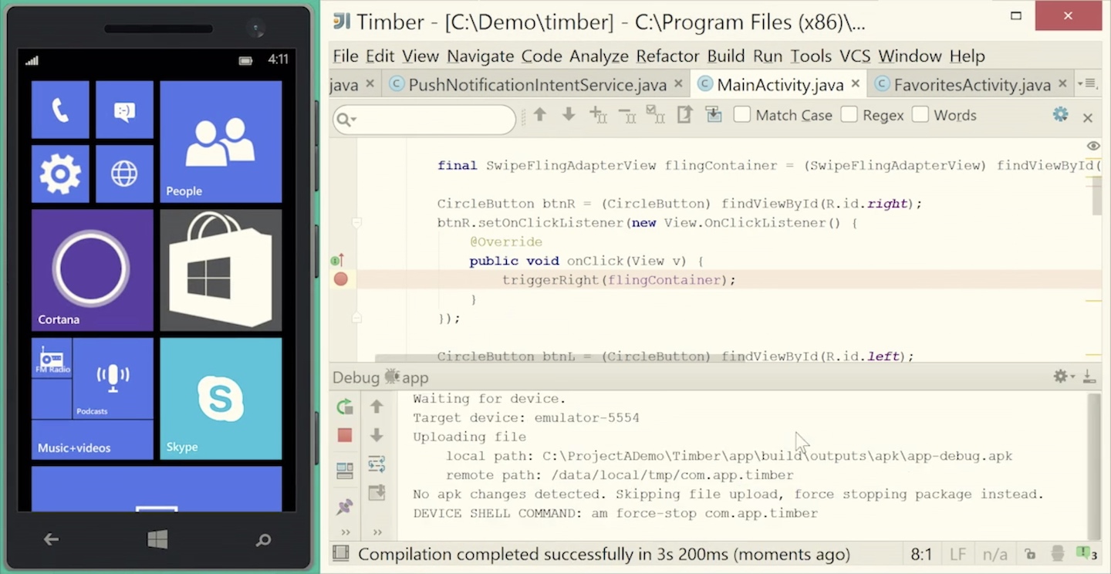Jump to previous search match arrow

click(x=539, y=114)
